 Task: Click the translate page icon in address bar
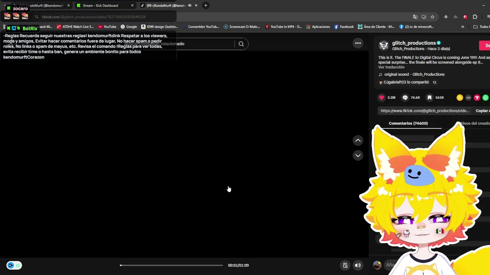(415, 17)
